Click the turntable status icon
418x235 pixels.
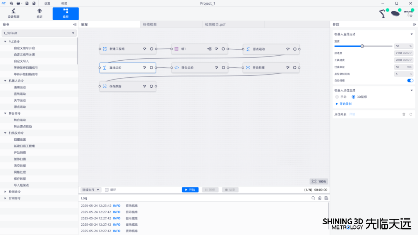click(396, 14)
